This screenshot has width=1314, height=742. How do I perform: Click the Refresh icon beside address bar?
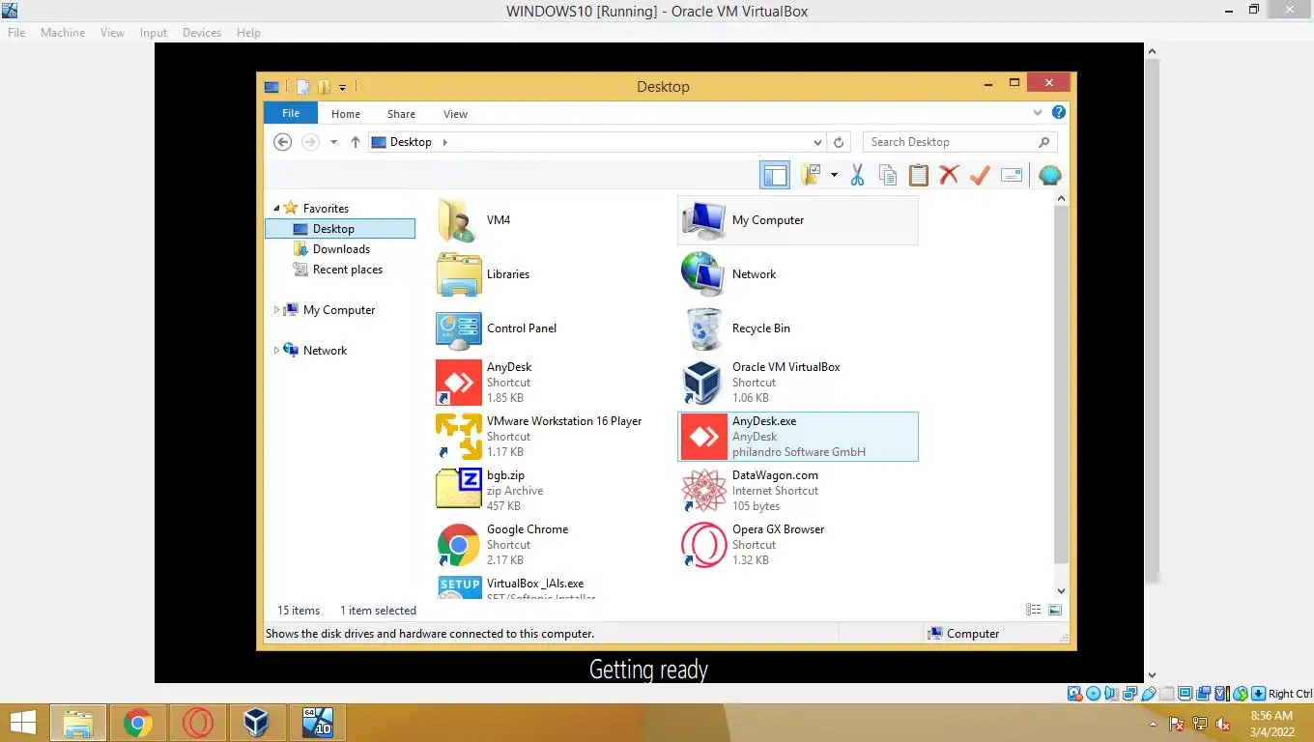click(x=839, y=142)
